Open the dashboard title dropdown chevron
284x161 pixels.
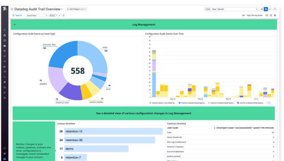[x=62, y=9]
